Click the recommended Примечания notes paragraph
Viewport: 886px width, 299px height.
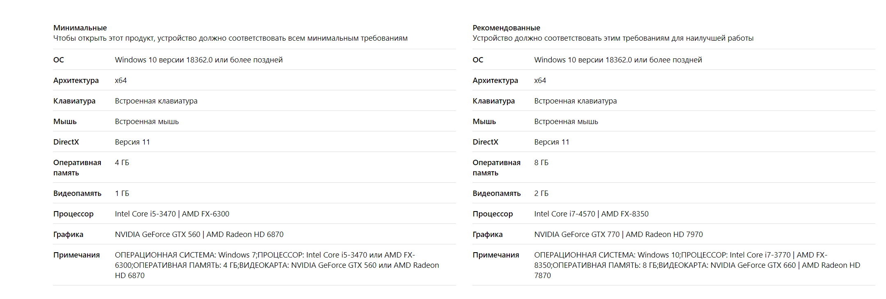(697, 265)
